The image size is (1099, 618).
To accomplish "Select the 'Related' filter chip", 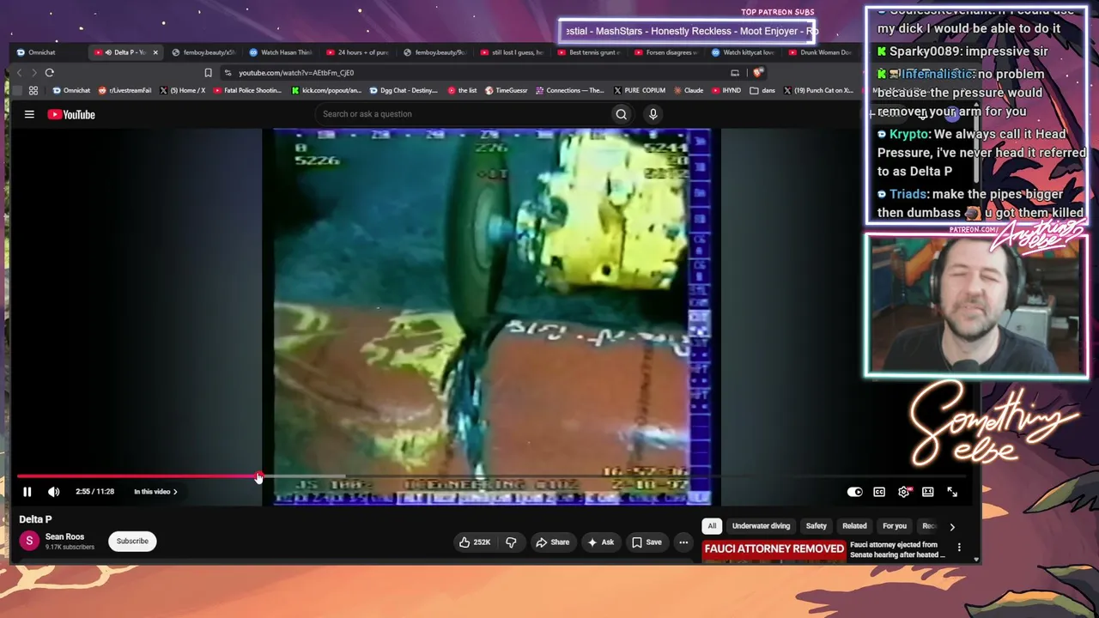I will [x=854, y=526].
